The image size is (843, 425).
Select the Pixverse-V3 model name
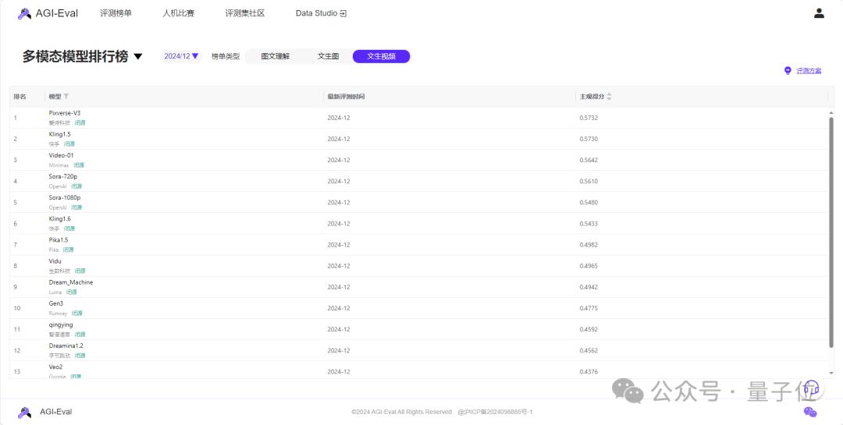(65, 113)
